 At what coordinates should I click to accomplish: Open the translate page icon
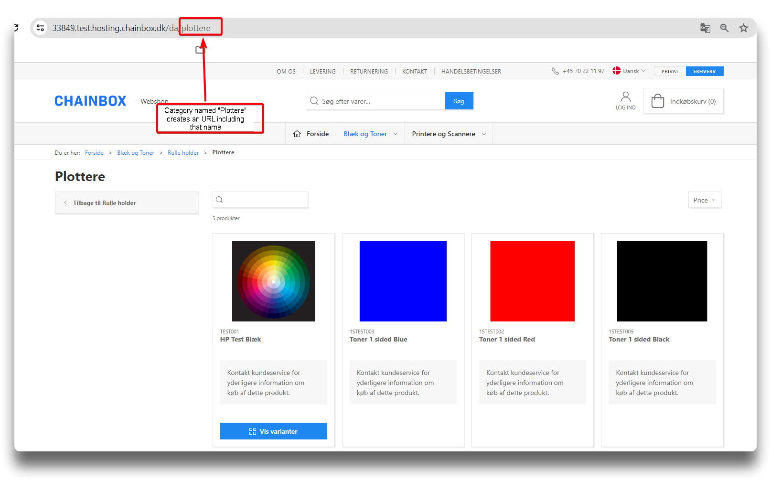pos(705,28)
